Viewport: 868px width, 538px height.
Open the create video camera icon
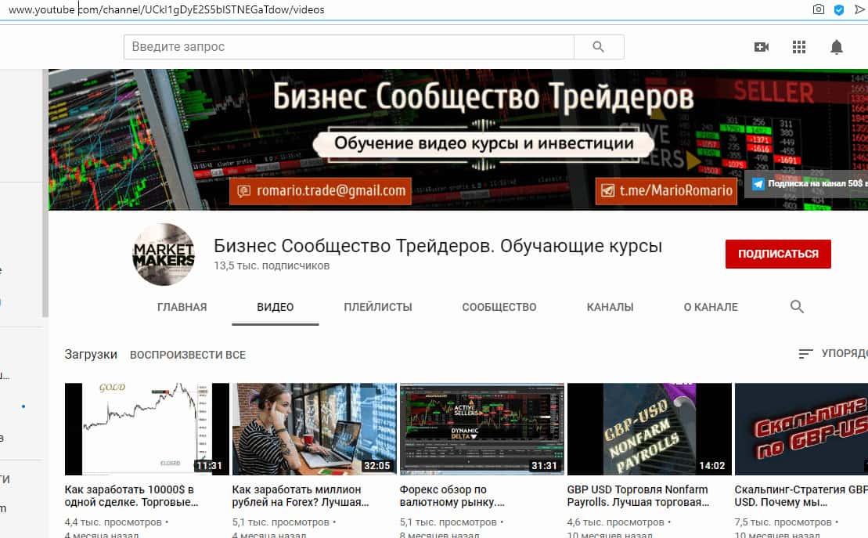click(x=762, y=47)
